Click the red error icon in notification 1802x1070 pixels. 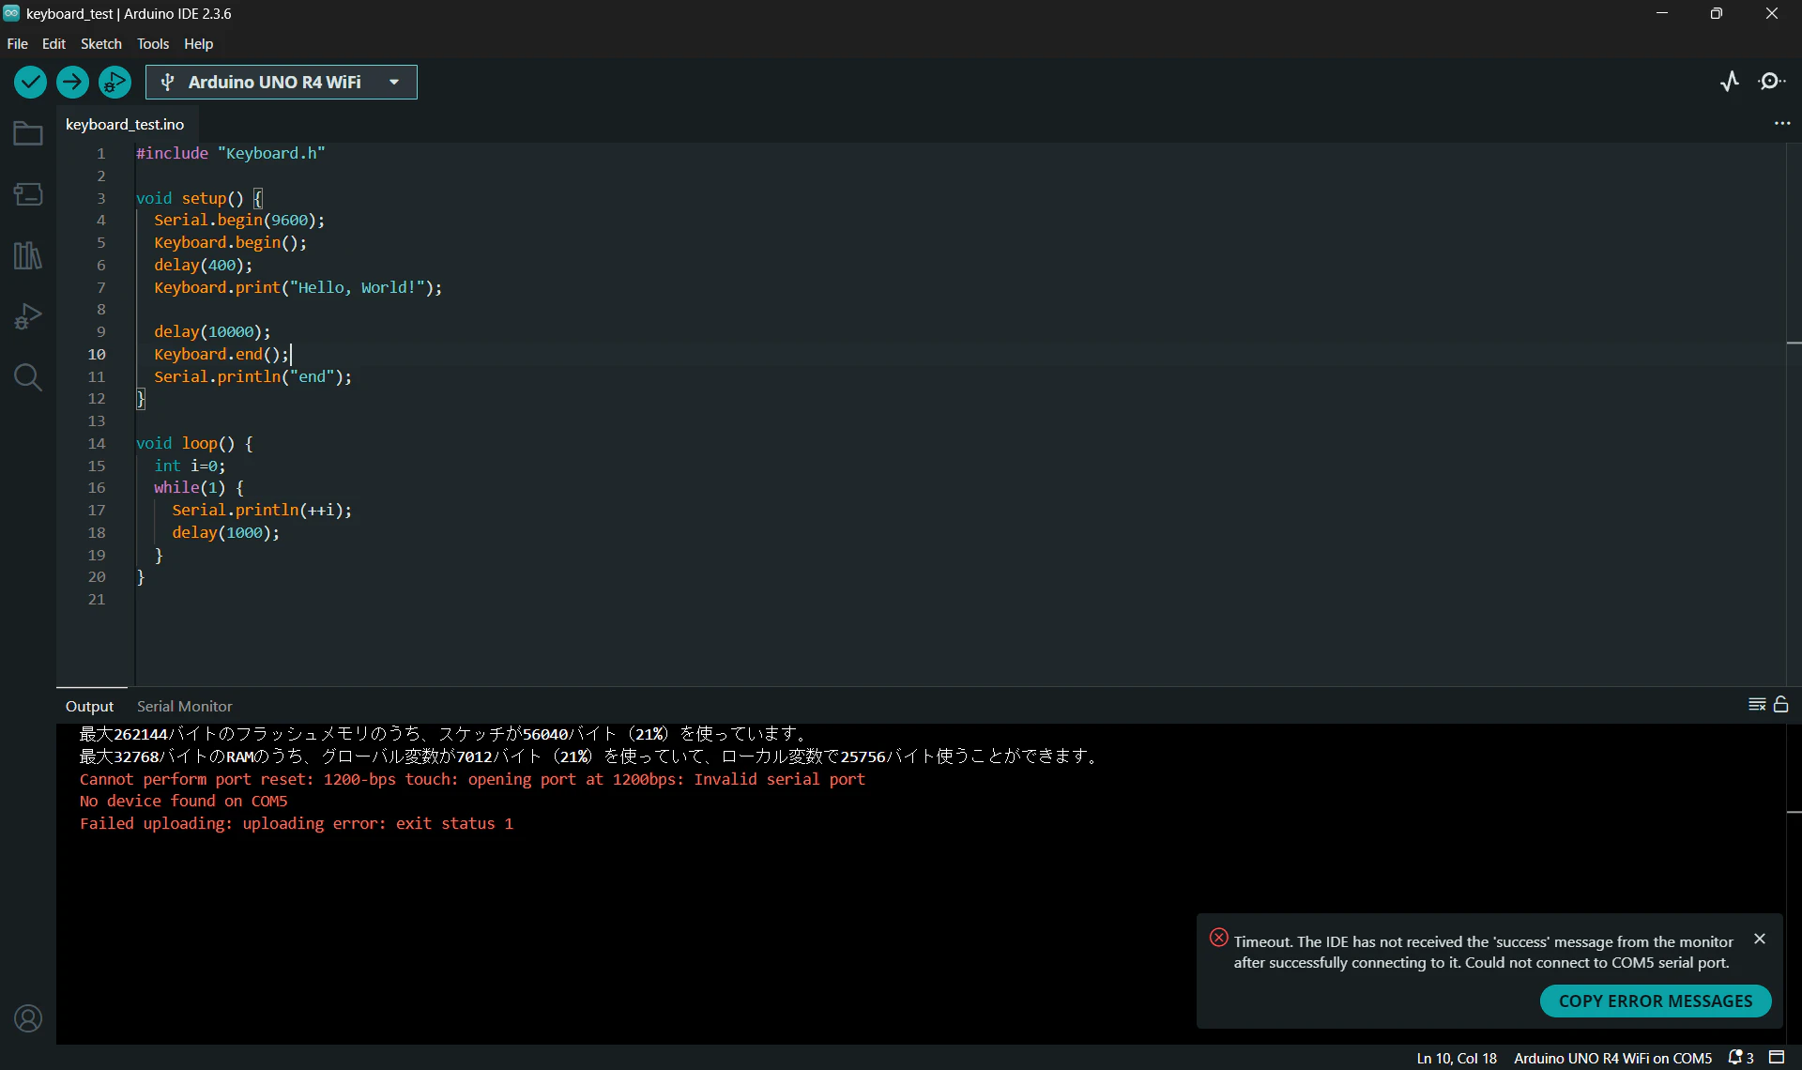click(x=1218, y=938)
